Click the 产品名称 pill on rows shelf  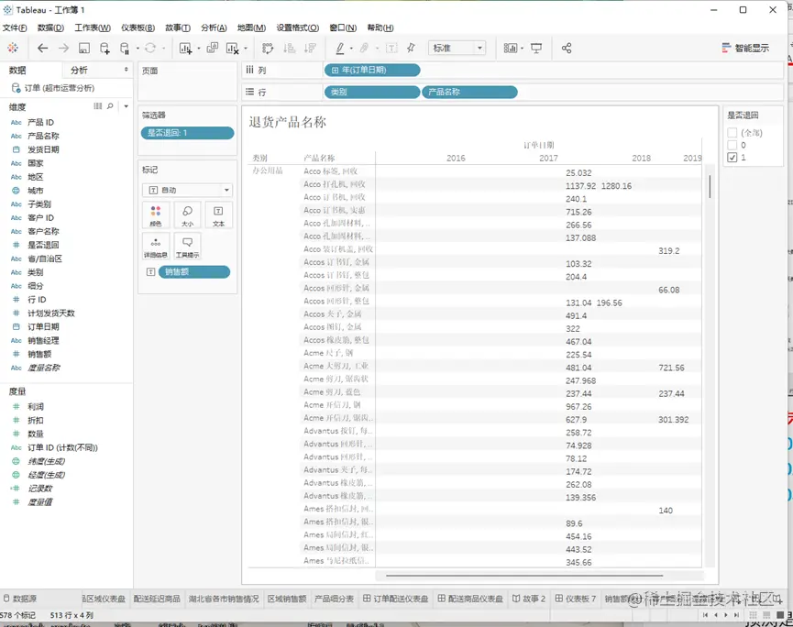(469, 92)
